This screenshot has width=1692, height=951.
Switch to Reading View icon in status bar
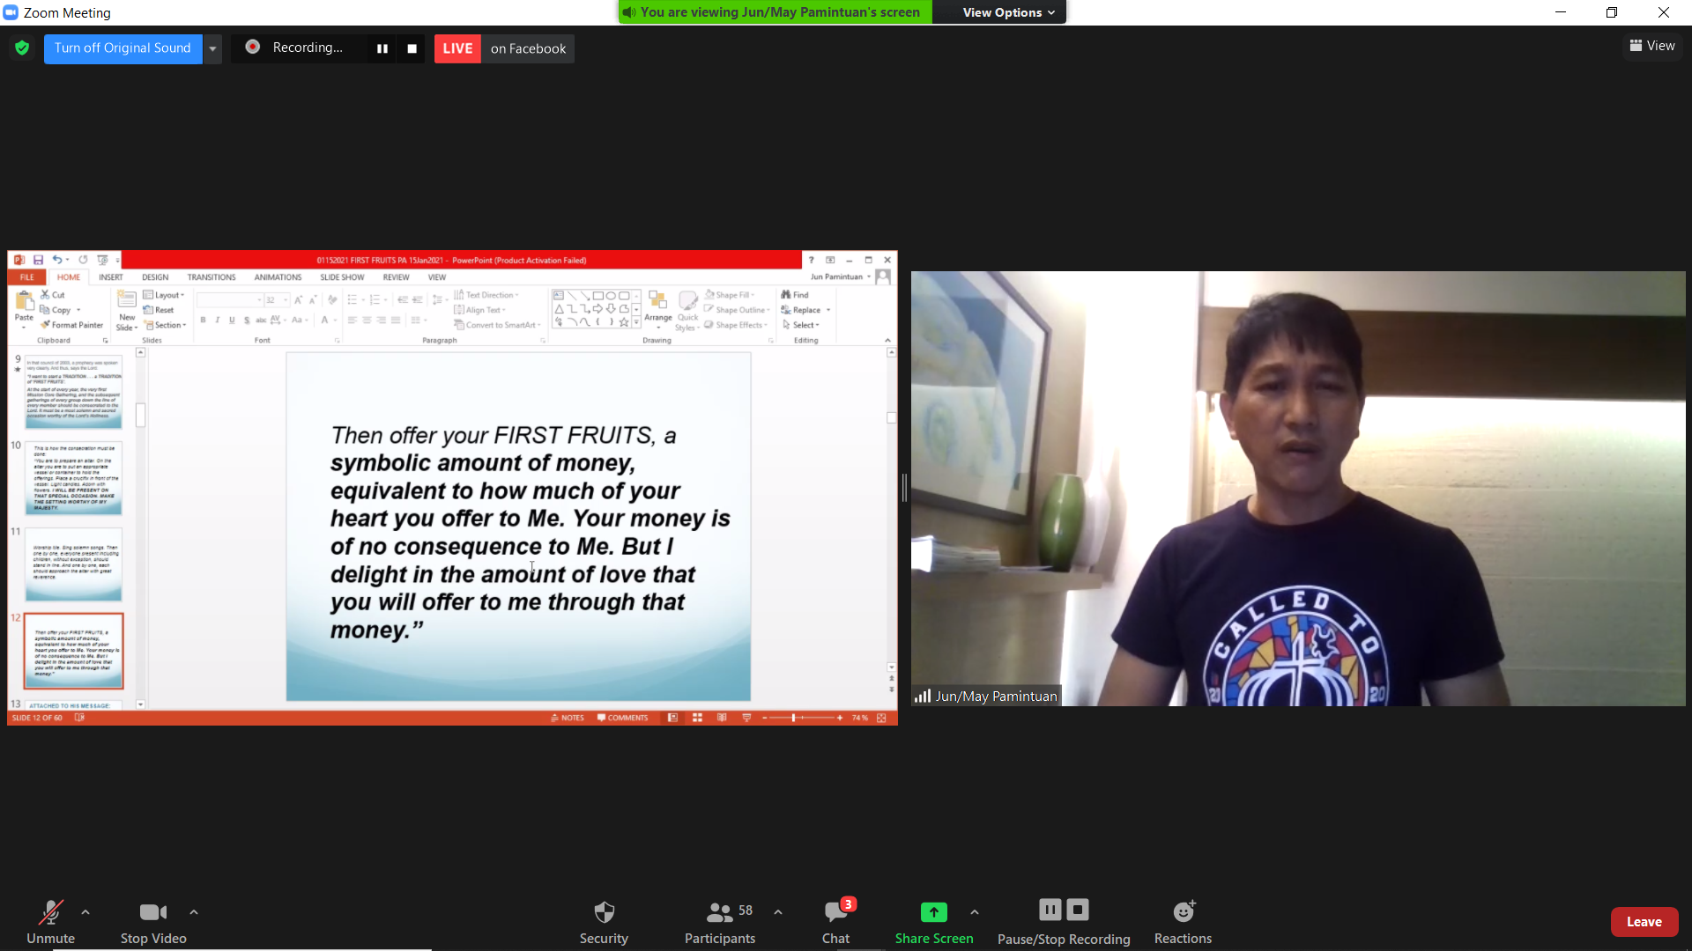722,718
